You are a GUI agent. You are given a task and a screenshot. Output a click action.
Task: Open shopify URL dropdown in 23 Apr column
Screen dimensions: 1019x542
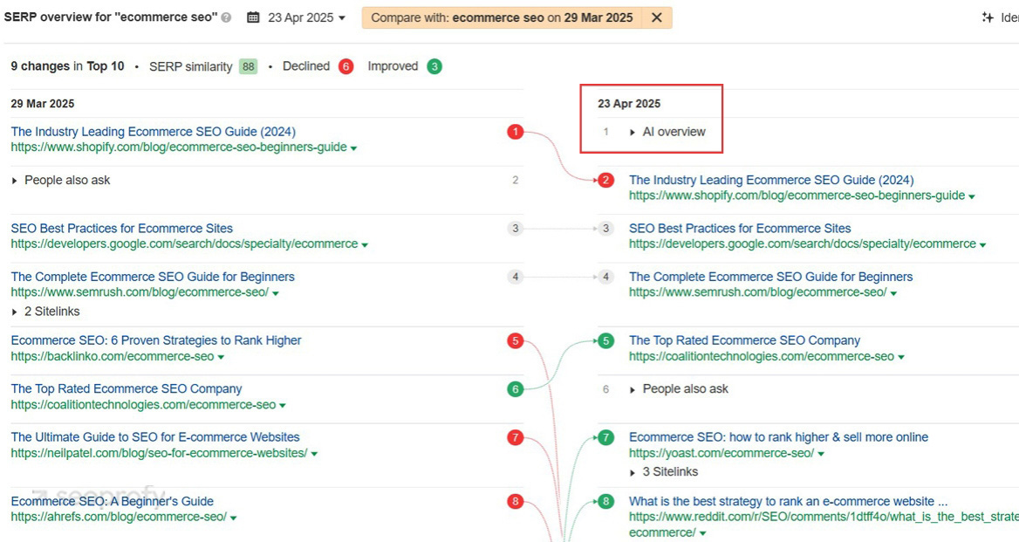tap(972, 196)
